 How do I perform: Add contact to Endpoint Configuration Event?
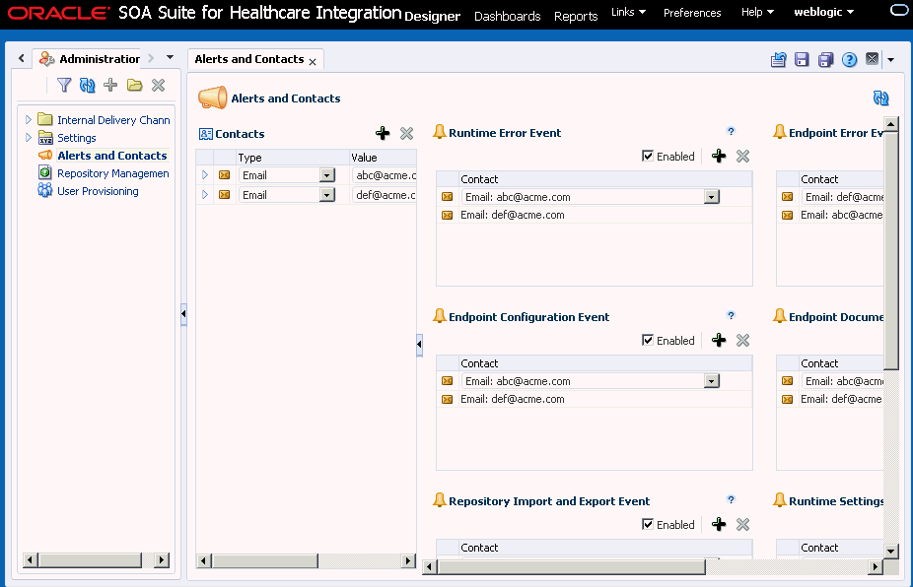point(719,341)
